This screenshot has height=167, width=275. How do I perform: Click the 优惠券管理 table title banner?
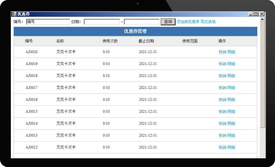click(x=135, y=31)
